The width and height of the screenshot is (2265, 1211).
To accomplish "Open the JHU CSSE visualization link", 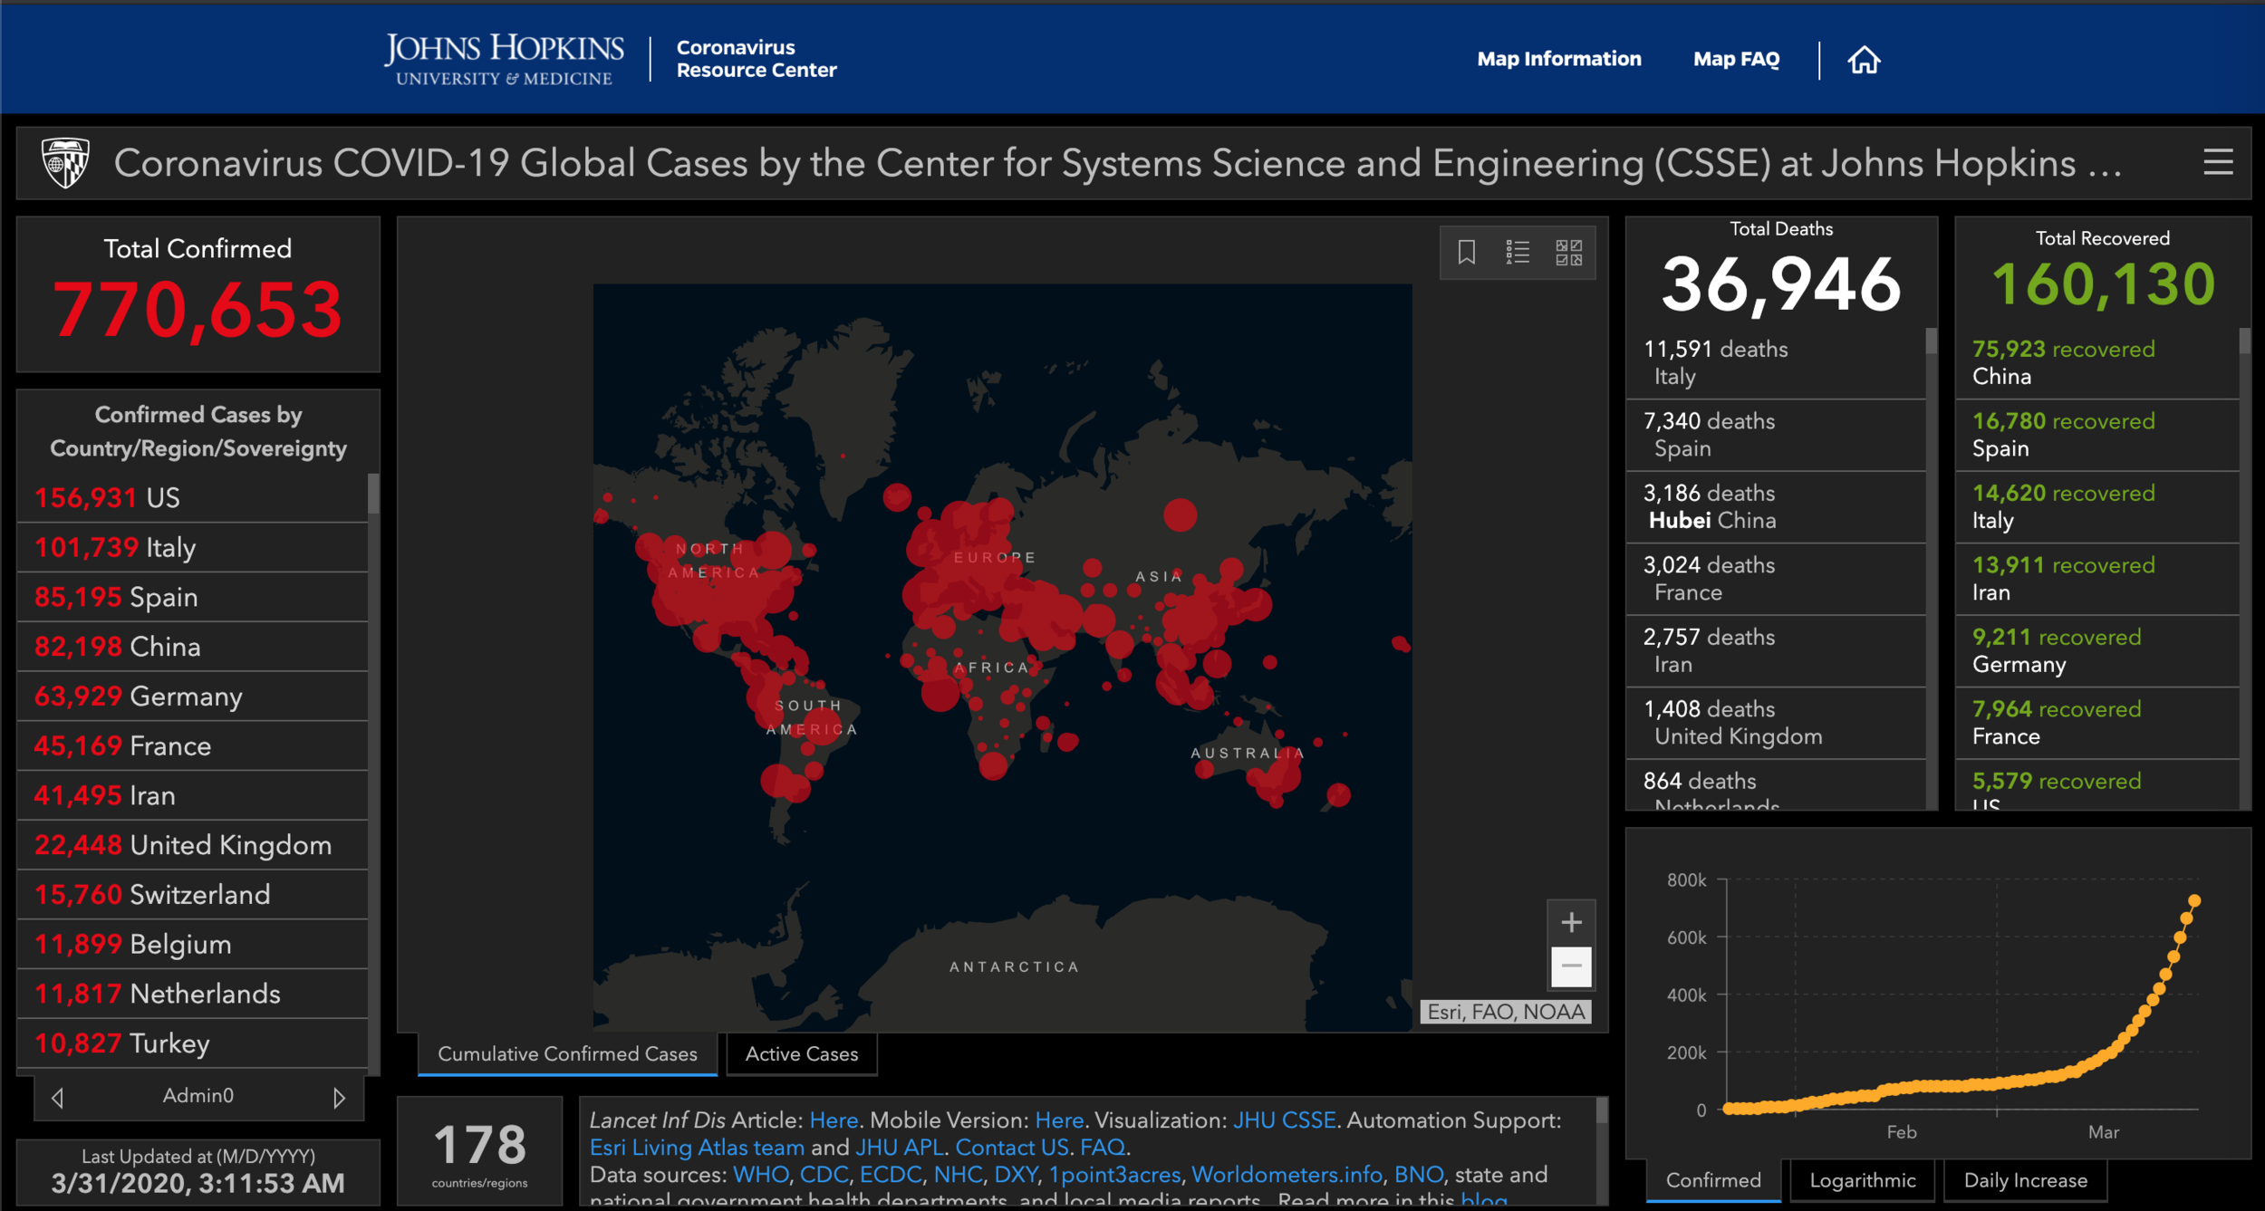I will [1284, 1120].
